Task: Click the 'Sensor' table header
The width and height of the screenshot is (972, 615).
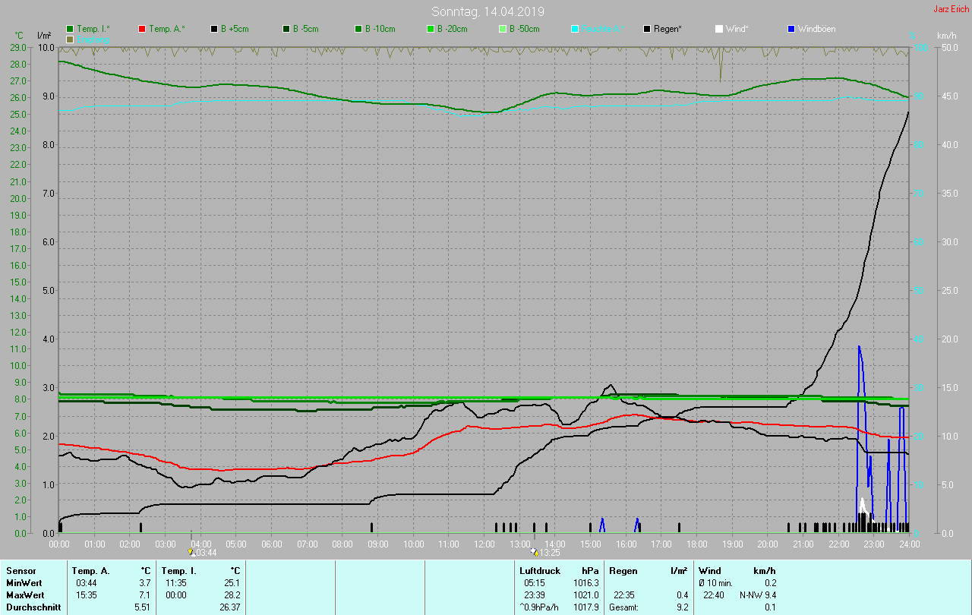Action: (21, 570)
